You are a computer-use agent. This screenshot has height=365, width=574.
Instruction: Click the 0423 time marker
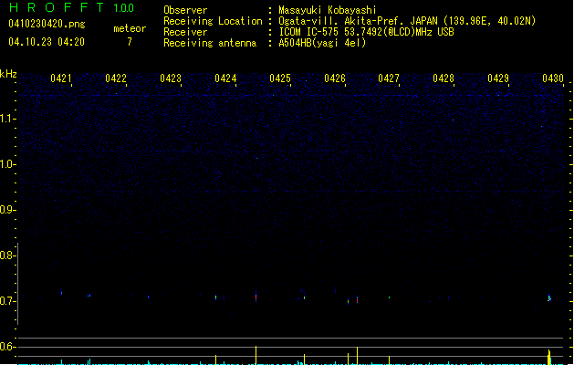pos(171,78)
